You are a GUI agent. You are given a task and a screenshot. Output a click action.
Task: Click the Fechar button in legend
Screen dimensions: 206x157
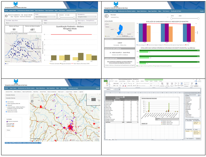[8, 130]
